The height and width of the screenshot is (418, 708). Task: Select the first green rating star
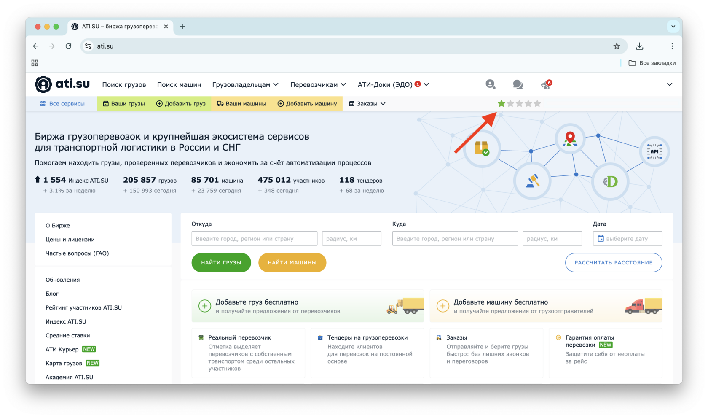click(501, 103)
